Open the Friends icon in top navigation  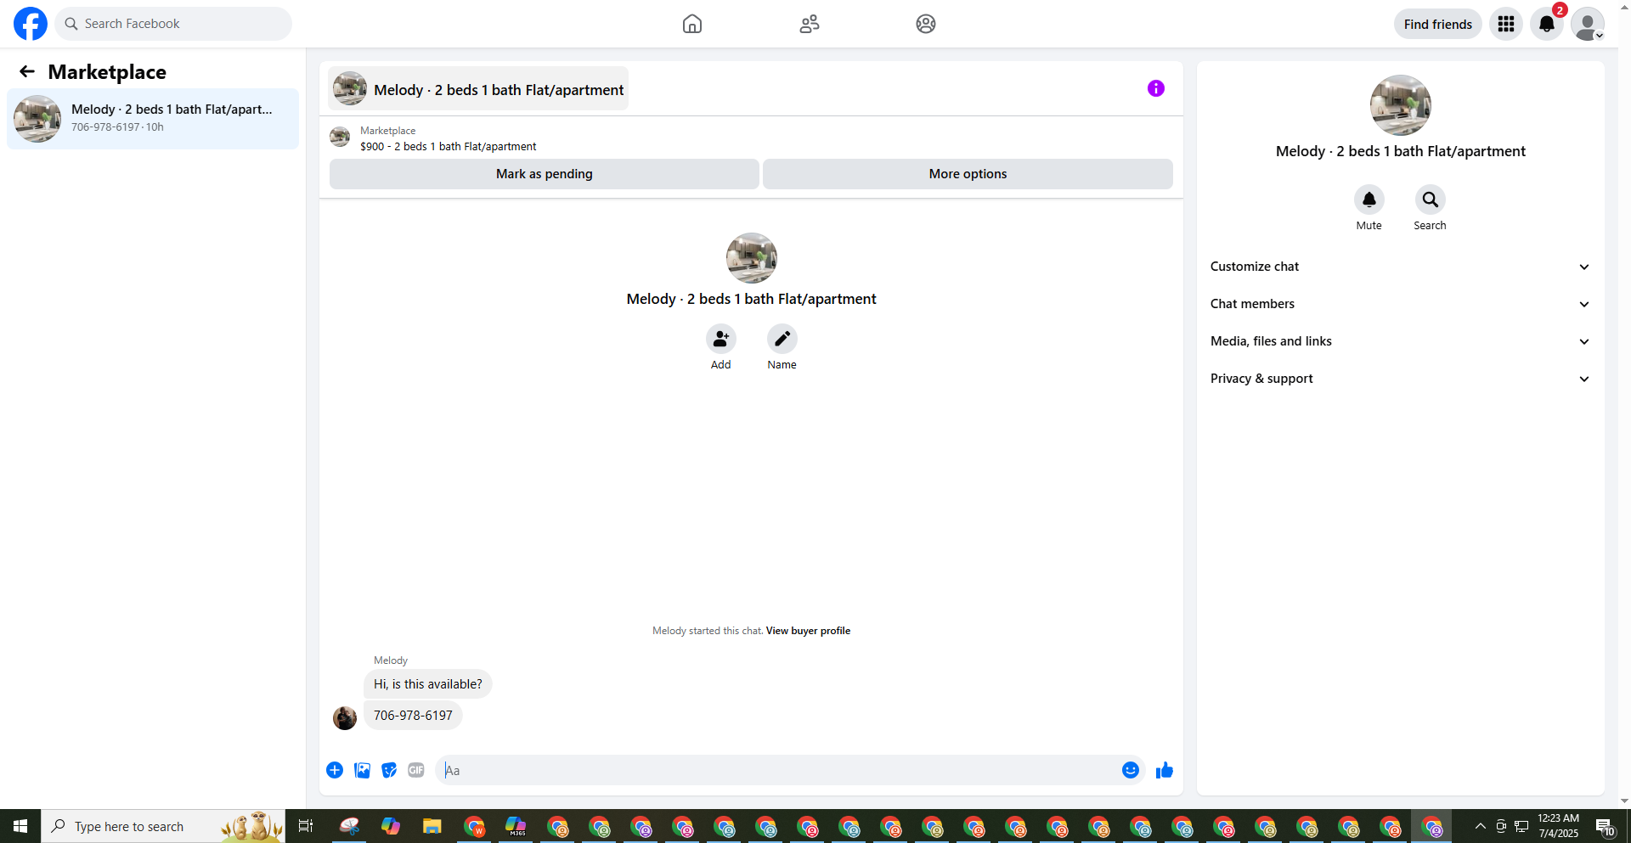pos(810,24)
